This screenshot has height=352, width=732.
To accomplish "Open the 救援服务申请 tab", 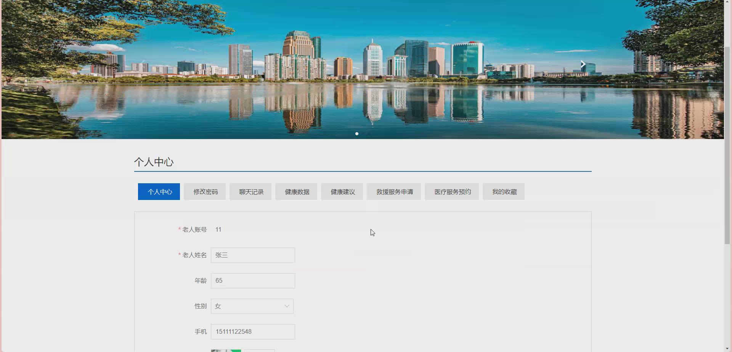I will pos(393,192).
